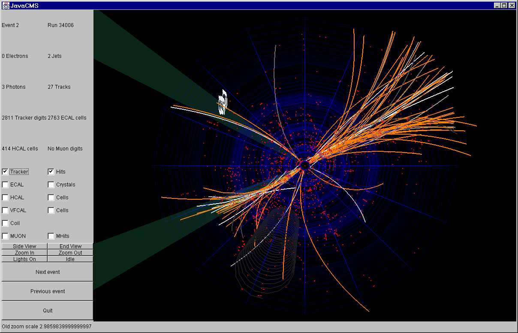This screenshot has width=518, height=333.
Task: Check the Cells box next to HCAL
Action: tap(51, 198)
